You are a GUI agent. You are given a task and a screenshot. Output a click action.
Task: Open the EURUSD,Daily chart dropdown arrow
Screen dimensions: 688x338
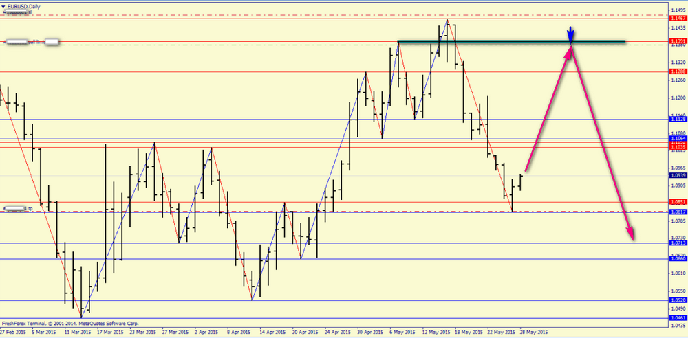3,6
